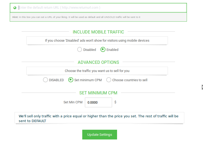
Task: Click the Min CPM value field showing 0.0000
Action: click(98, 103)
